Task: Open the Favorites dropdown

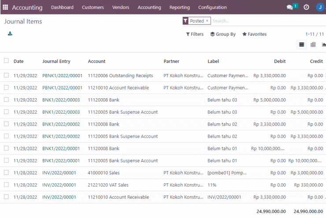Action: tap(255, 34)
